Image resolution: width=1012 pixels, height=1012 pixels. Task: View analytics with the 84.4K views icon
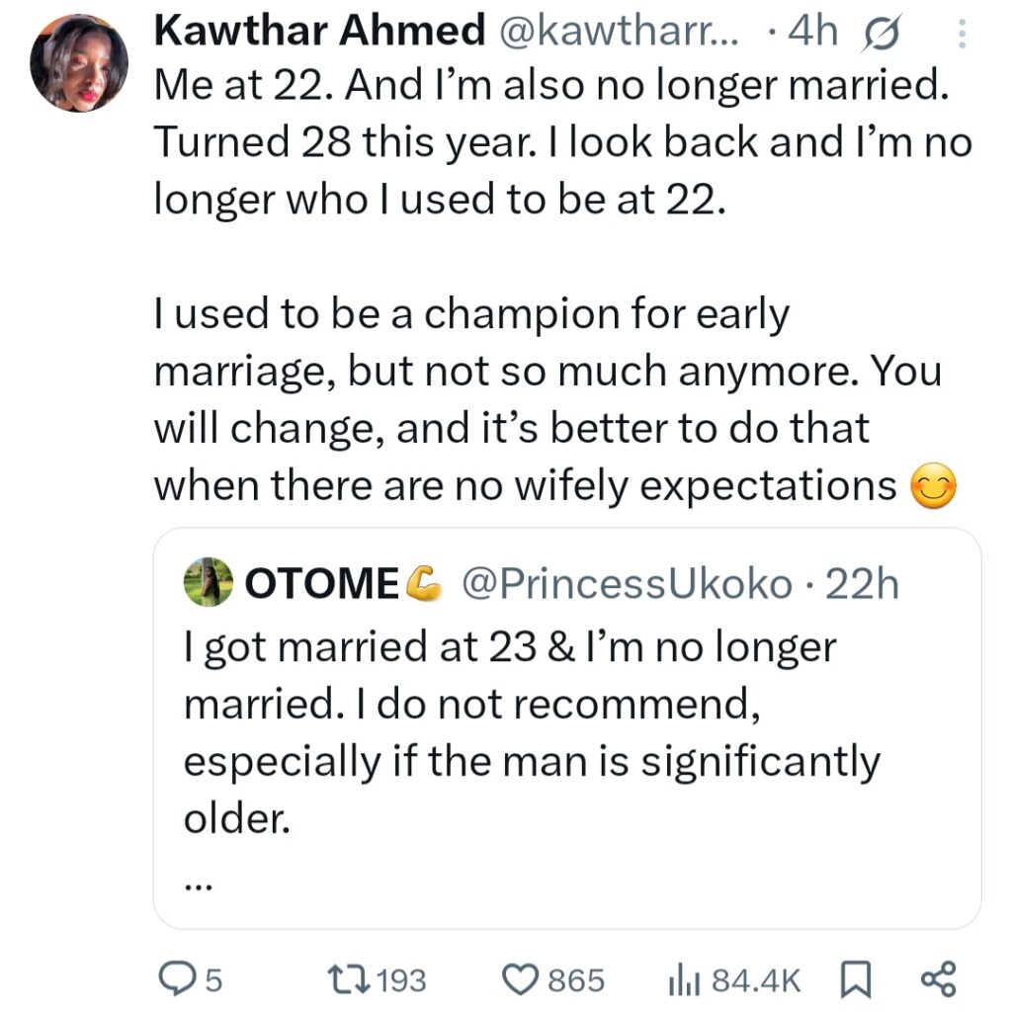[x=684, y=979]
